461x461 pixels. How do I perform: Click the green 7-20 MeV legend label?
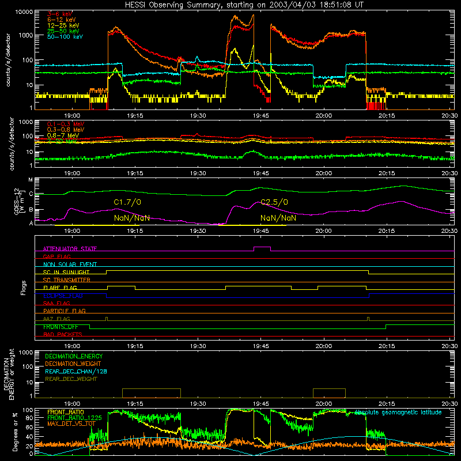62,141
